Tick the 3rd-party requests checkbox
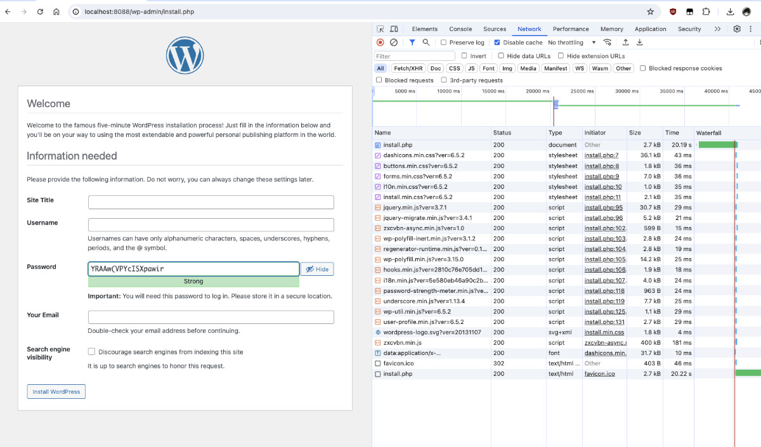Screen dimensions: 761x447 click(444, 80)
